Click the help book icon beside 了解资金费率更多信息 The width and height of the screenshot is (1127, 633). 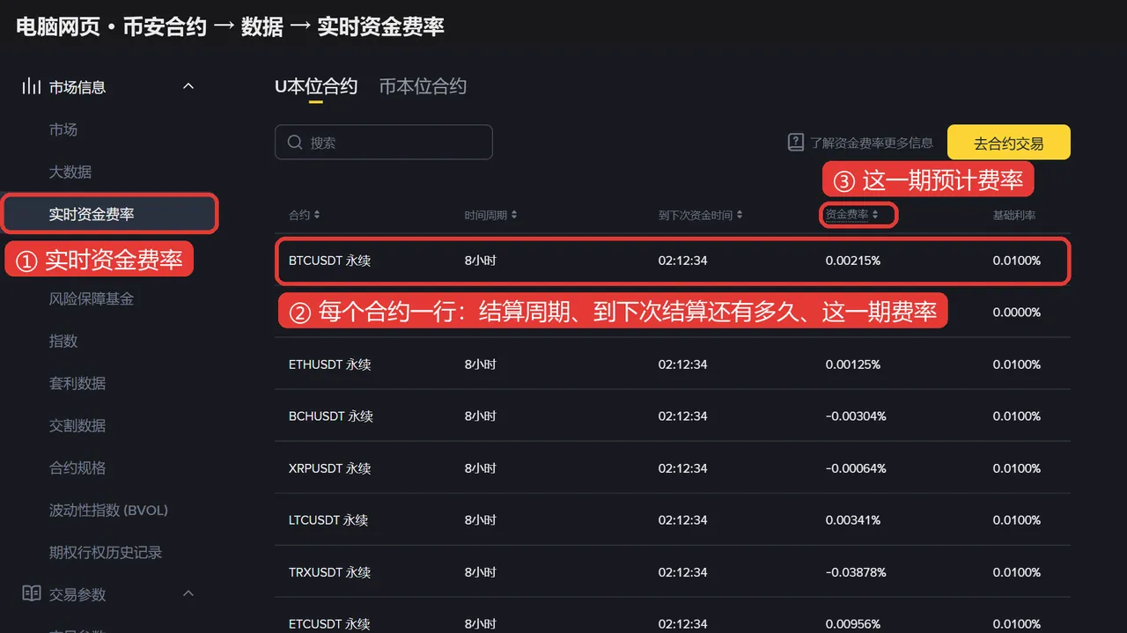[x=796, y=142]
